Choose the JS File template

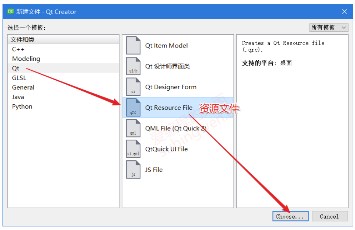coord(178,170)
